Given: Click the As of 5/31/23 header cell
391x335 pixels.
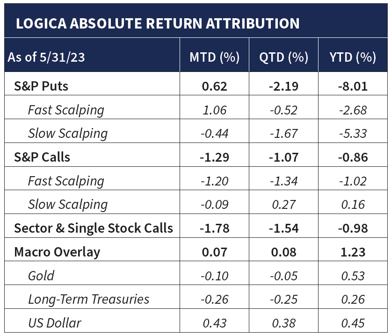Looking at the screenshot, I should (x=46, y=58).
